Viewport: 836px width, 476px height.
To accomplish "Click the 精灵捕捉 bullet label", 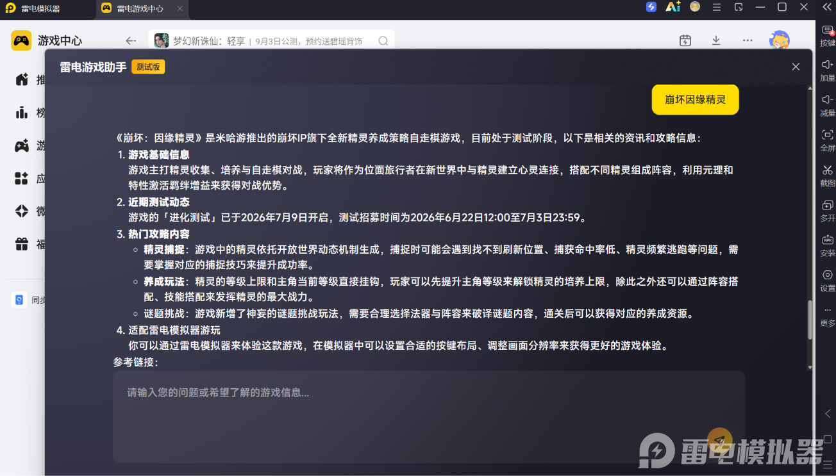I will click(164, 249).
